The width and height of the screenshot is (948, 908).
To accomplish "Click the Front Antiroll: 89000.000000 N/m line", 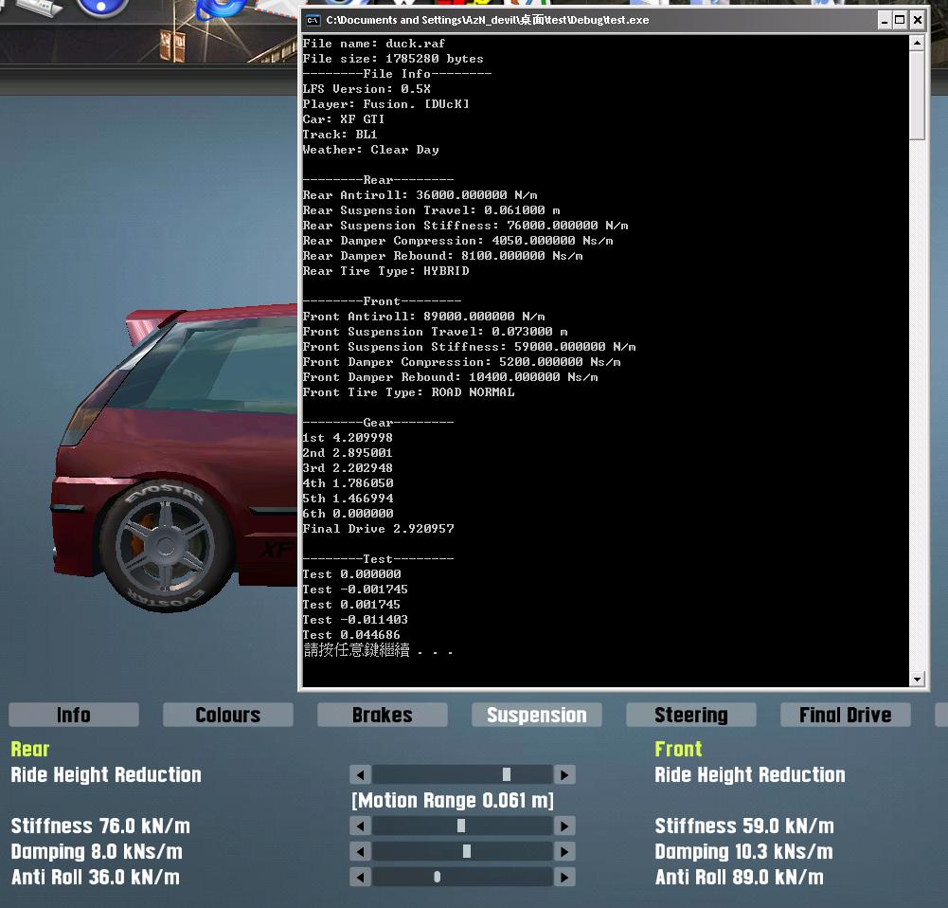I will pos(424,317).
